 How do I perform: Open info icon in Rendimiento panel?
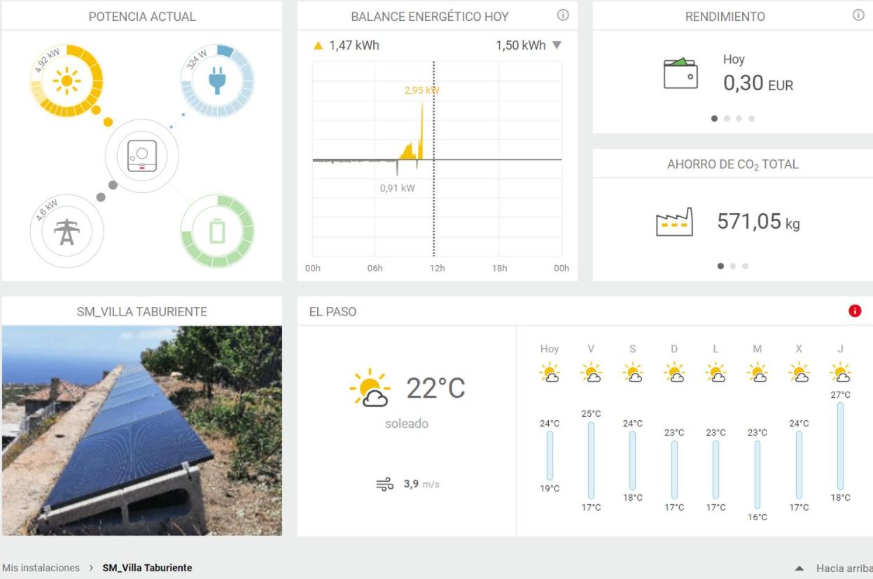pos(858,15)
